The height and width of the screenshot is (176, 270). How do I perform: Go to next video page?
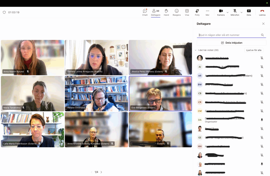coord(101,172)
